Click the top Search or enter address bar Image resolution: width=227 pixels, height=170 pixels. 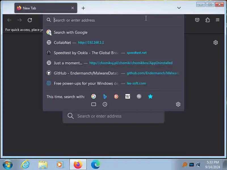pyautogui.click(x=113, y=20)
